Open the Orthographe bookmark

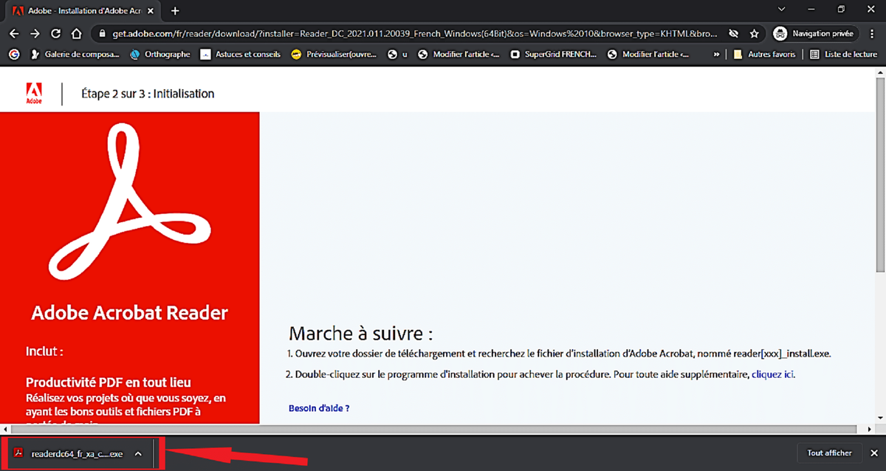(x=159, y=54)
